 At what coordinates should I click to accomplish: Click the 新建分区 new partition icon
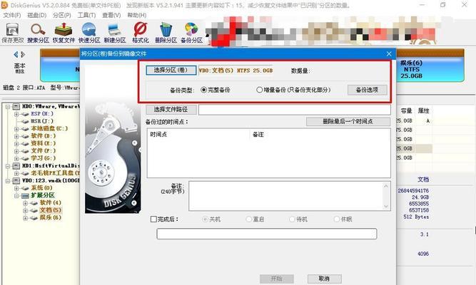point(115,33)
